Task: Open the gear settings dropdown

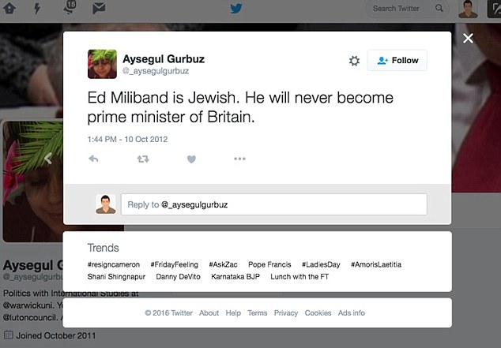Action: 354,61
